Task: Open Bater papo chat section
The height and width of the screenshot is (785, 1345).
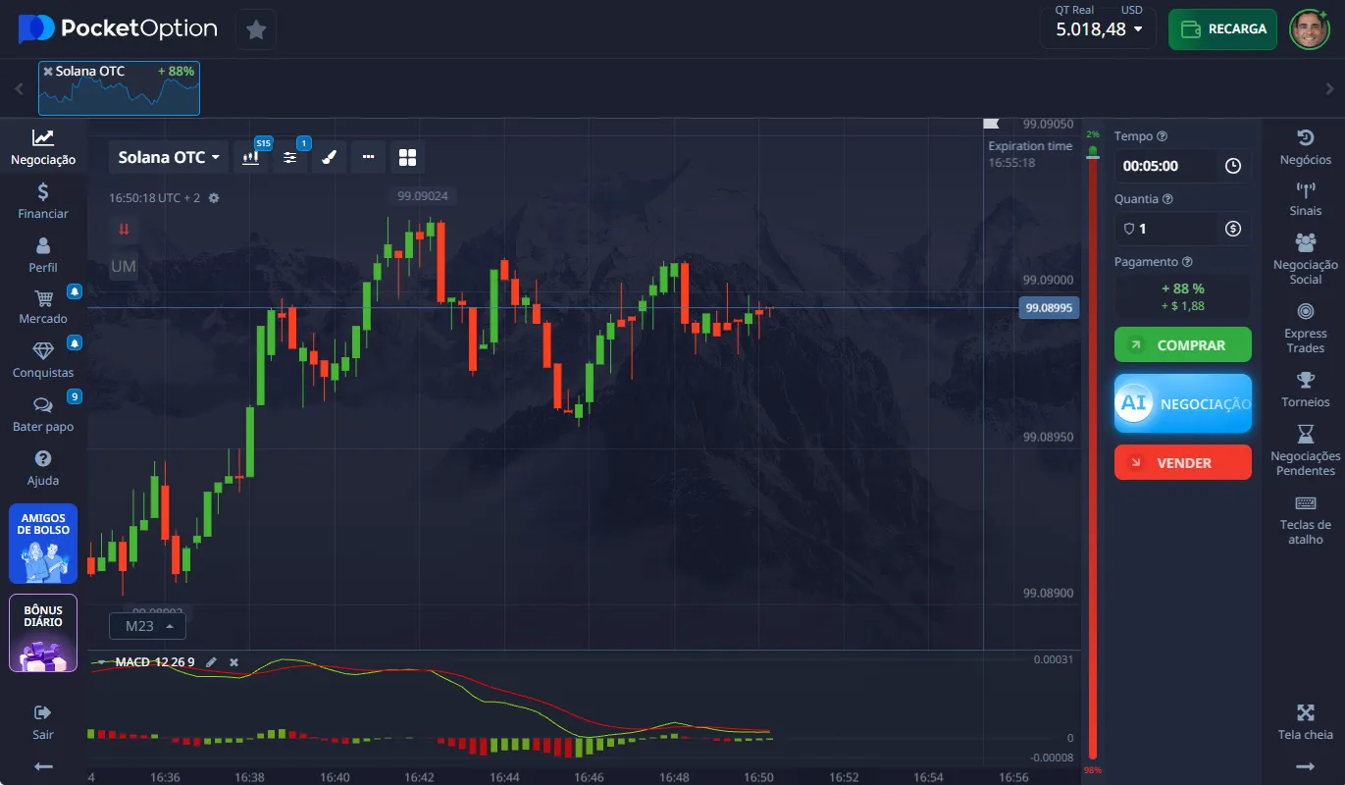Action: (x=43, y=414)
